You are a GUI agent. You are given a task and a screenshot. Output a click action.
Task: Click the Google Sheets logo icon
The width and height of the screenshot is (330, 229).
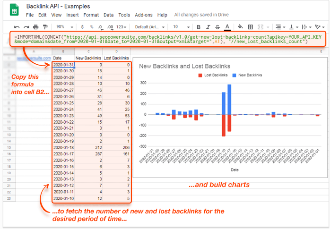(x=14, y=9)
